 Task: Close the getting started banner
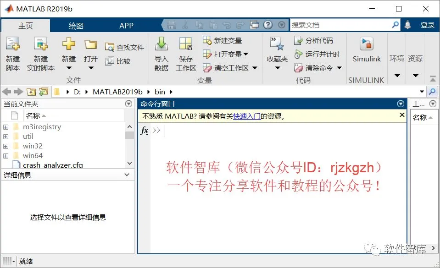(402, 115)
